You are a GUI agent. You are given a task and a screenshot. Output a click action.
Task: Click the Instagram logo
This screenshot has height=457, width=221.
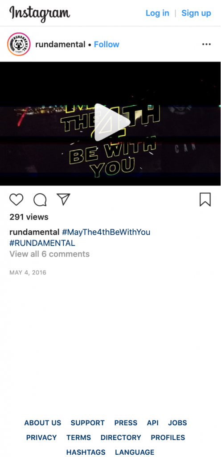coord(40,13)
